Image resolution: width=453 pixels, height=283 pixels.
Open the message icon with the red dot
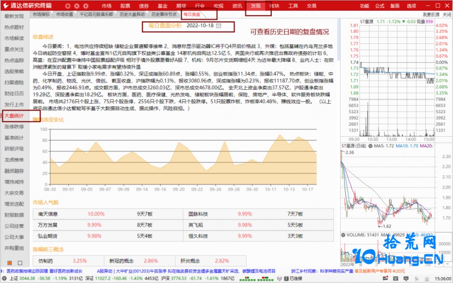coord(386,278)
